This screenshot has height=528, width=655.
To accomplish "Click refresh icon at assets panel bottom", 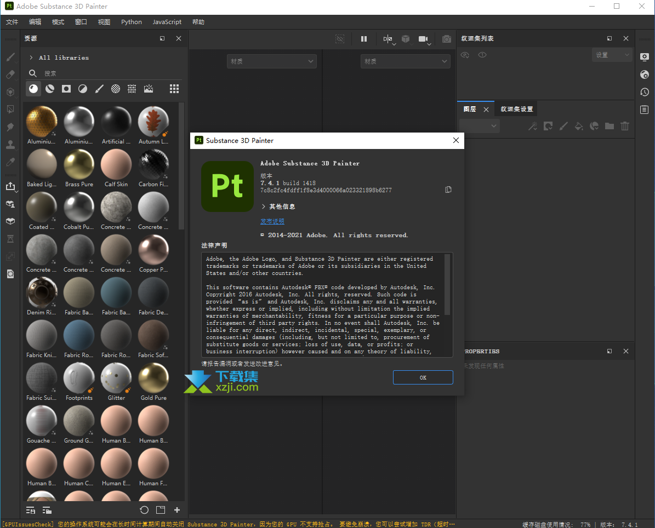I will click(144, 509).
